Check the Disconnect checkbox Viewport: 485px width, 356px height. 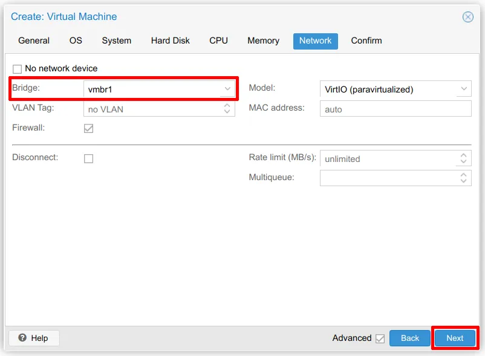click(88, 158)
